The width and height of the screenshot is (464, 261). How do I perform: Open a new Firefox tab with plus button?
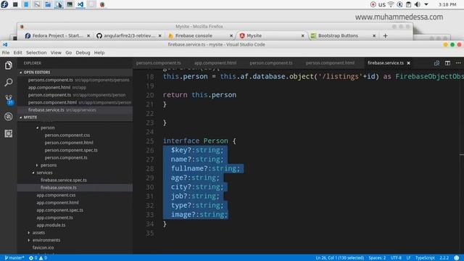[x=385, y=36]
